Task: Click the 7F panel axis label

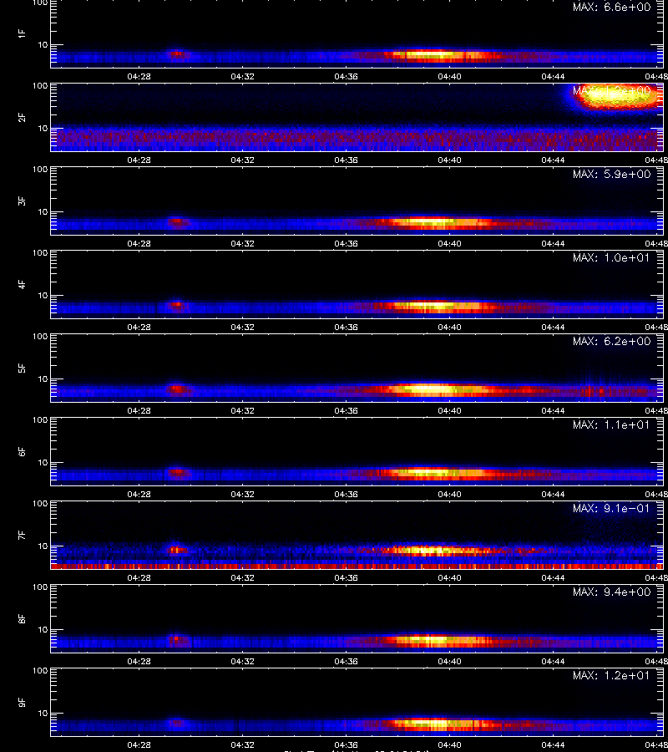Action: 22,535
